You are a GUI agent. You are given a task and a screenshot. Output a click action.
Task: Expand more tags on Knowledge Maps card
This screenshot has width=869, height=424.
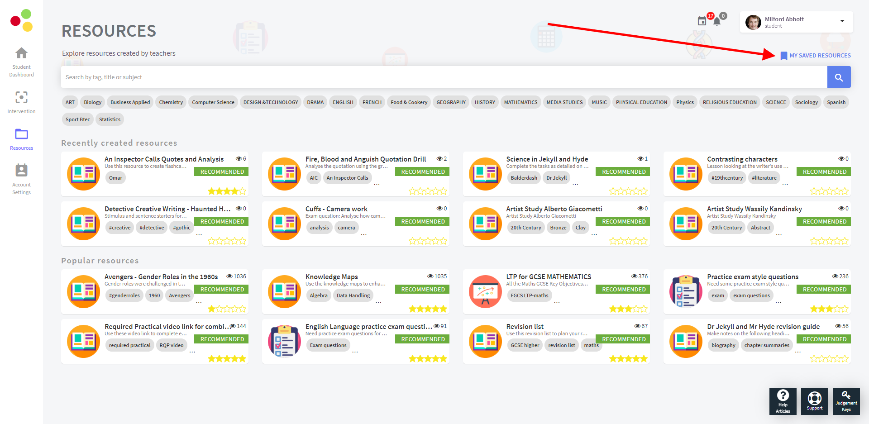pos(378,301)
